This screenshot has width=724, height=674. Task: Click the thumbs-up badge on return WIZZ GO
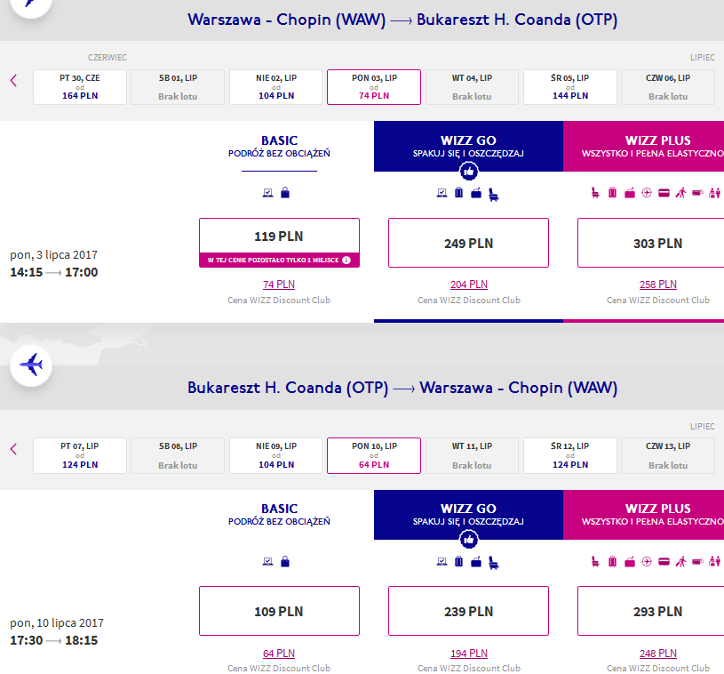(469, 540)
